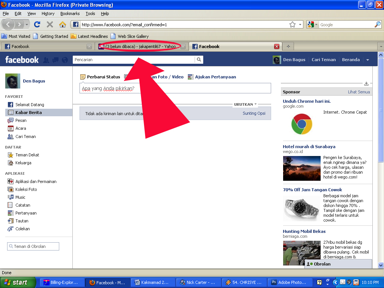
Task: Click the facebook logo
Action: (x=22, y=60)
